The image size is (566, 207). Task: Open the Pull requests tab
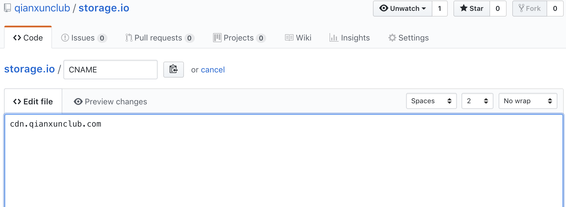(x=160, y=38)
